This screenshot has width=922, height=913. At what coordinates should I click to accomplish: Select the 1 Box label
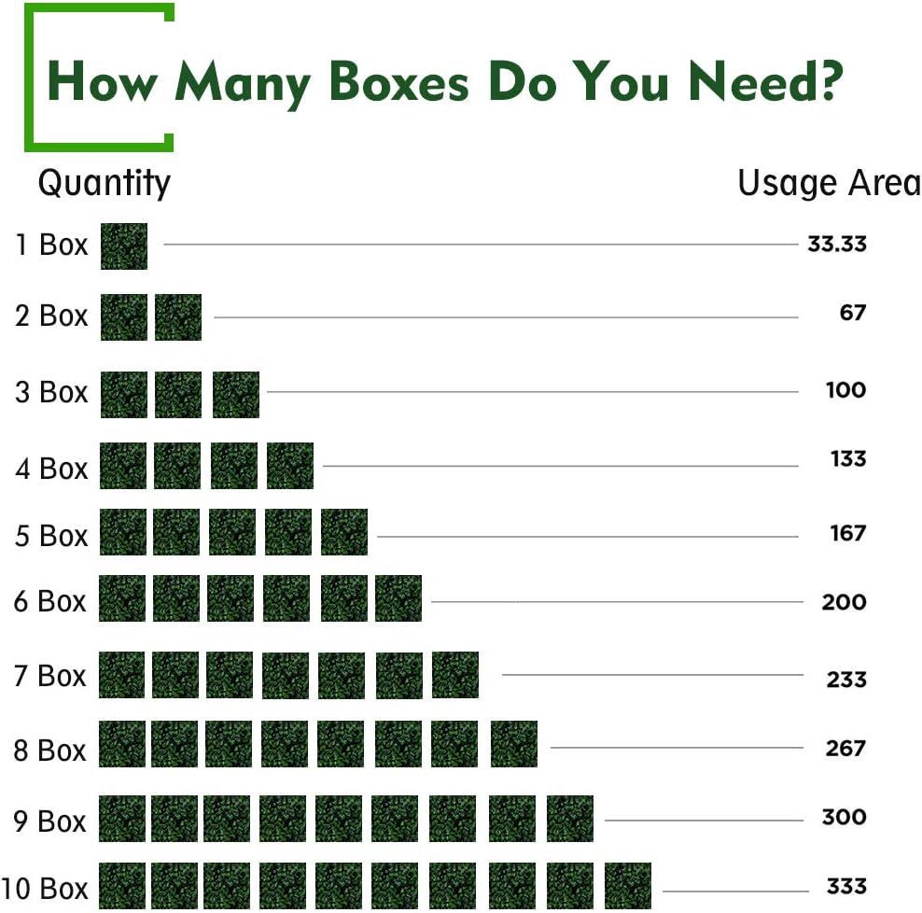tap(51, 245)
